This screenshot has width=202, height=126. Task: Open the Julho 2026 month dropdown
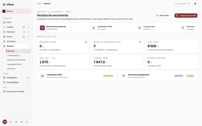(164, 15)
